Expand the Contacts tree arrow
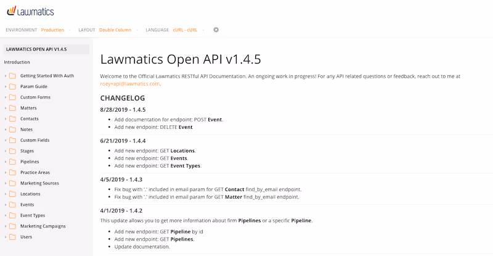 [6, 118]
